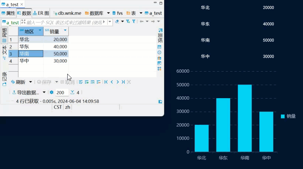Click the a_test breadcrumb at right
Viewport: 303px width, 169px height.
click(153, 13)
